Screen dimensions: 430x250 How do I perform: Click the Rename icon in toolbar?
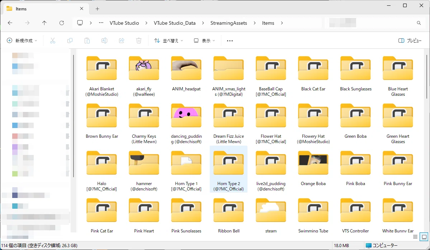click(104, 41)
